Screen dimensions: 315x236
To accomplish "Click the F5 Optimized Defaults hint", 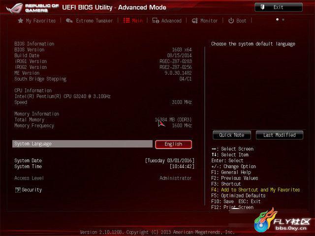I will click(x=238, y=196).
